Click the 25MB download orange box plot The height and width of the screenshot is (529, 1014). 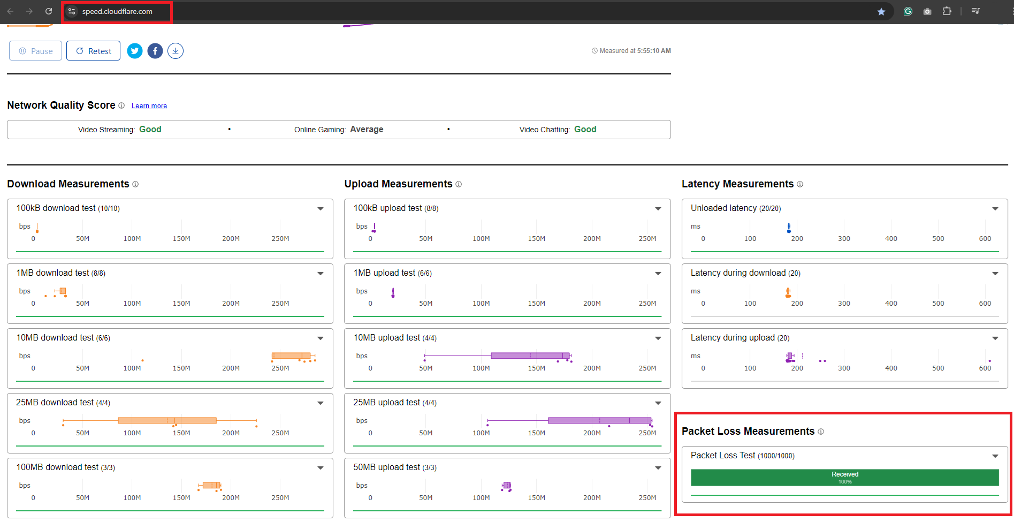tap(167, 420)
